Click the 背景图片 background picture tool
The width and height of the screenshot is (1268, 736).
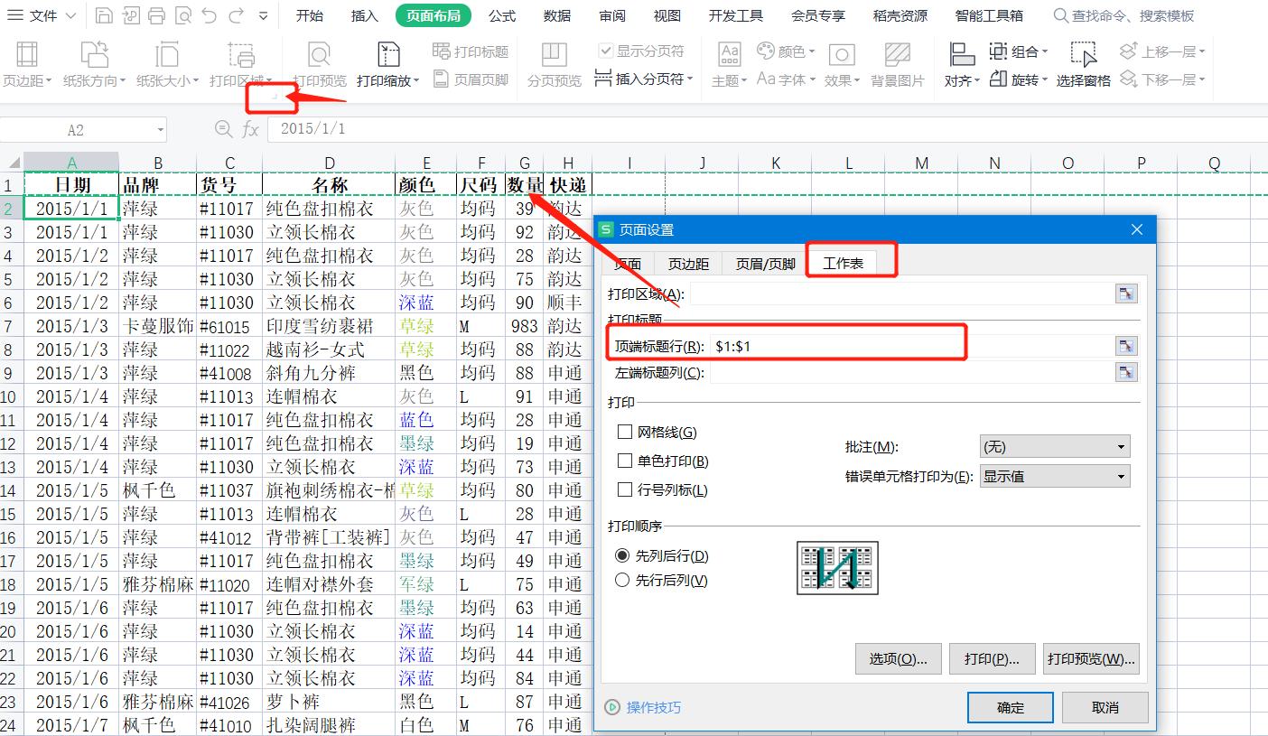pyautogui.click(x=896, y=62)
